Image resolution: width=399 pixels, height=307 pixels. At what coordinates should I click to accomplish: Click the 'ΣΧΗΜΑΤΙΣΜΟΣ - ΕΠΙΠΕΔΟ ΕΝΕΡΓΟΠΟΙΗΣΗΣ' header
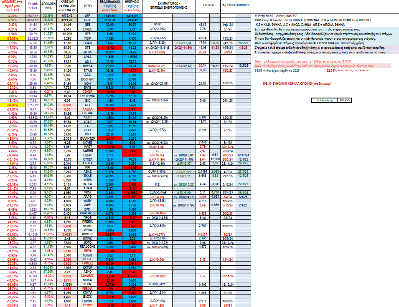169,6
